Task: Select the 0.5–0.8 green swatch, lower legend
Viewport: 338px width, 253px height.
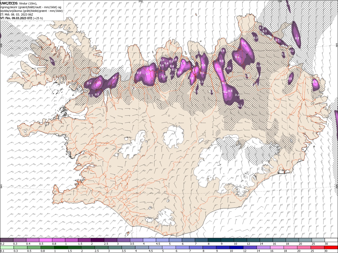Action: [34, 247]
